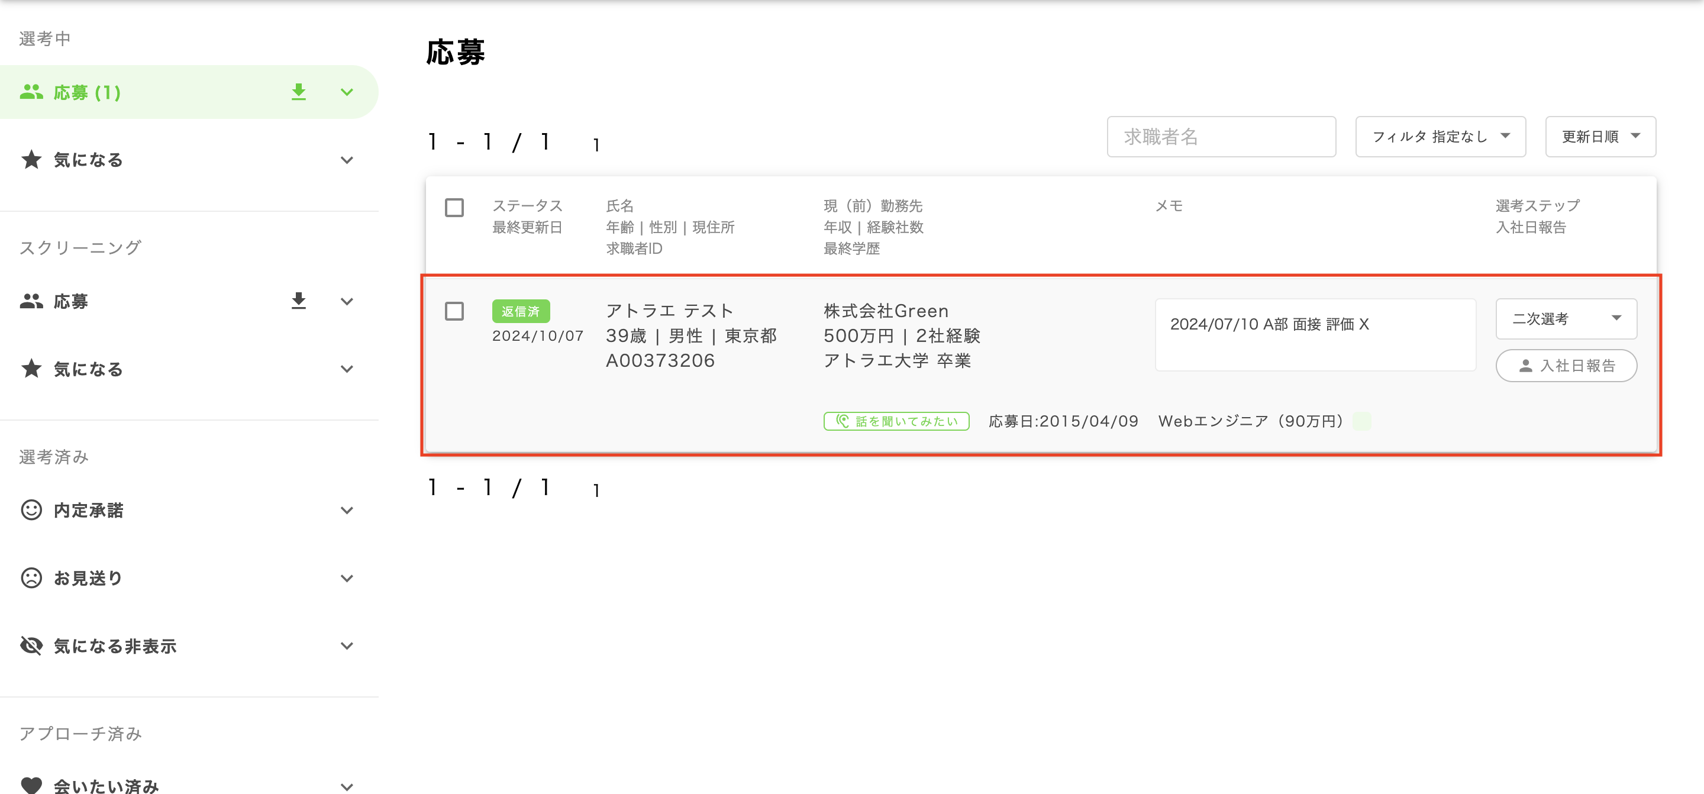The image size is (1704, 794).
Task: Expand 気になる under 選考中
Action: point(347,160)
